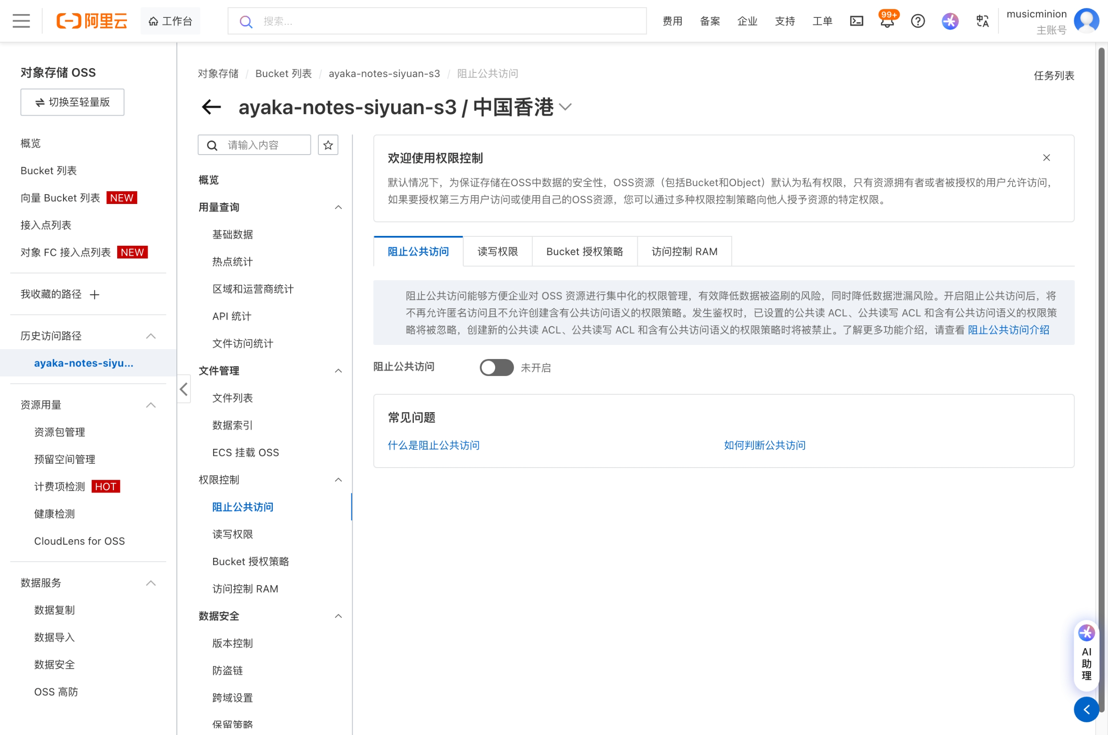Image resolution: width=1108 pixels, height=735 pixels.
Task: Collapse the sidebar with left arrow handle
Action: pos(184,389)
